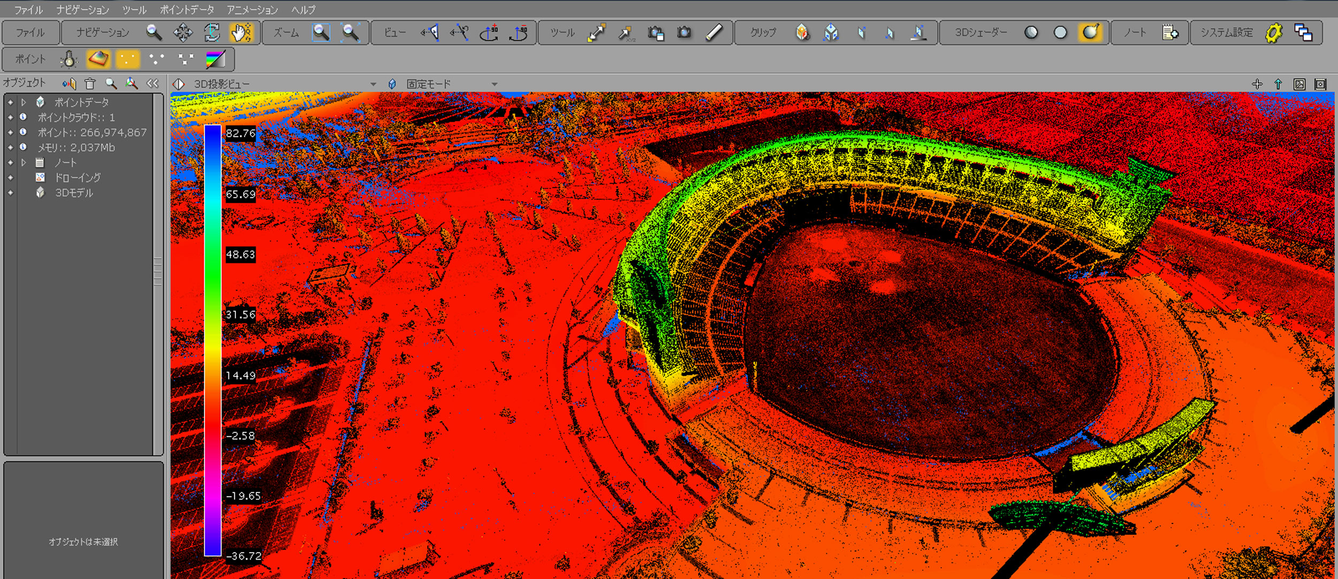Image resolution: width=1338 pixels, height=579 pixels.
Task: Click ポイントクラウド:: 1 row
Action: coord(76,117)
